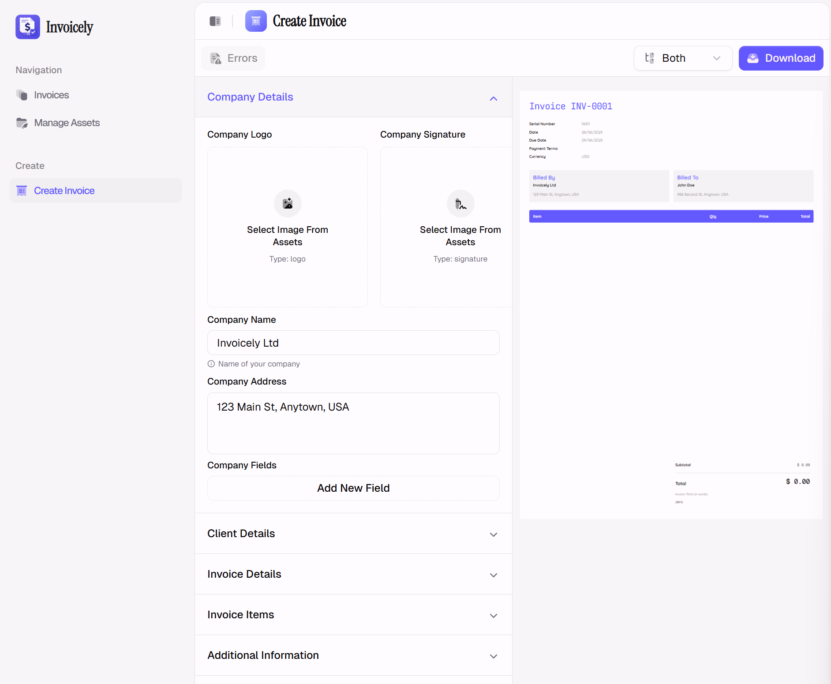831x684 pixels.
Task: Click 'Billed To' in the preview
Action: [x=688, y=178]
